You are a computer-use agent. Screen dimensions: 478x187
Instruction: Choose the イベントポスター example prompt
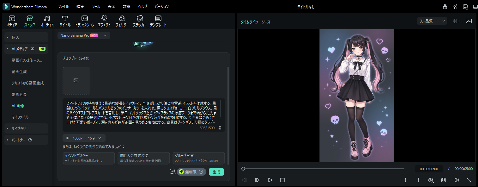89,158
